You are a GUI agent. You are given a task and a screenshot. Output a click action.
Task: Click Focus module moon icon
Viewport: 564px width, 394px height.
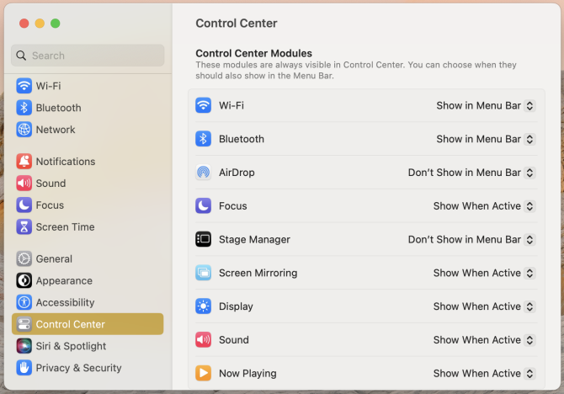[x=203, y=205]
